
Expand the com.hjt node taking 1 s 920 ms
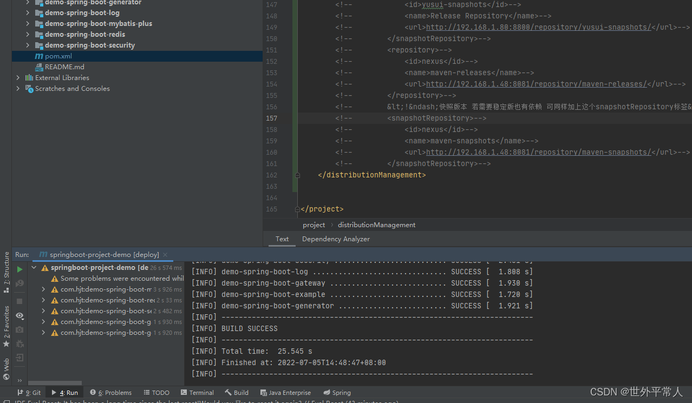pos(43,333)
